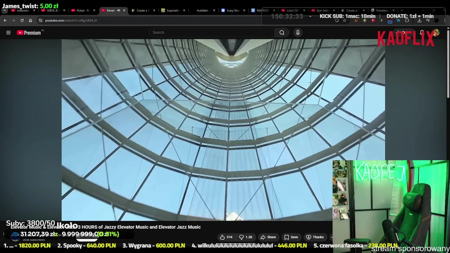Close the Polsatbox tab
The height and width of the screenshot is (253, 450).
[393, 11]
